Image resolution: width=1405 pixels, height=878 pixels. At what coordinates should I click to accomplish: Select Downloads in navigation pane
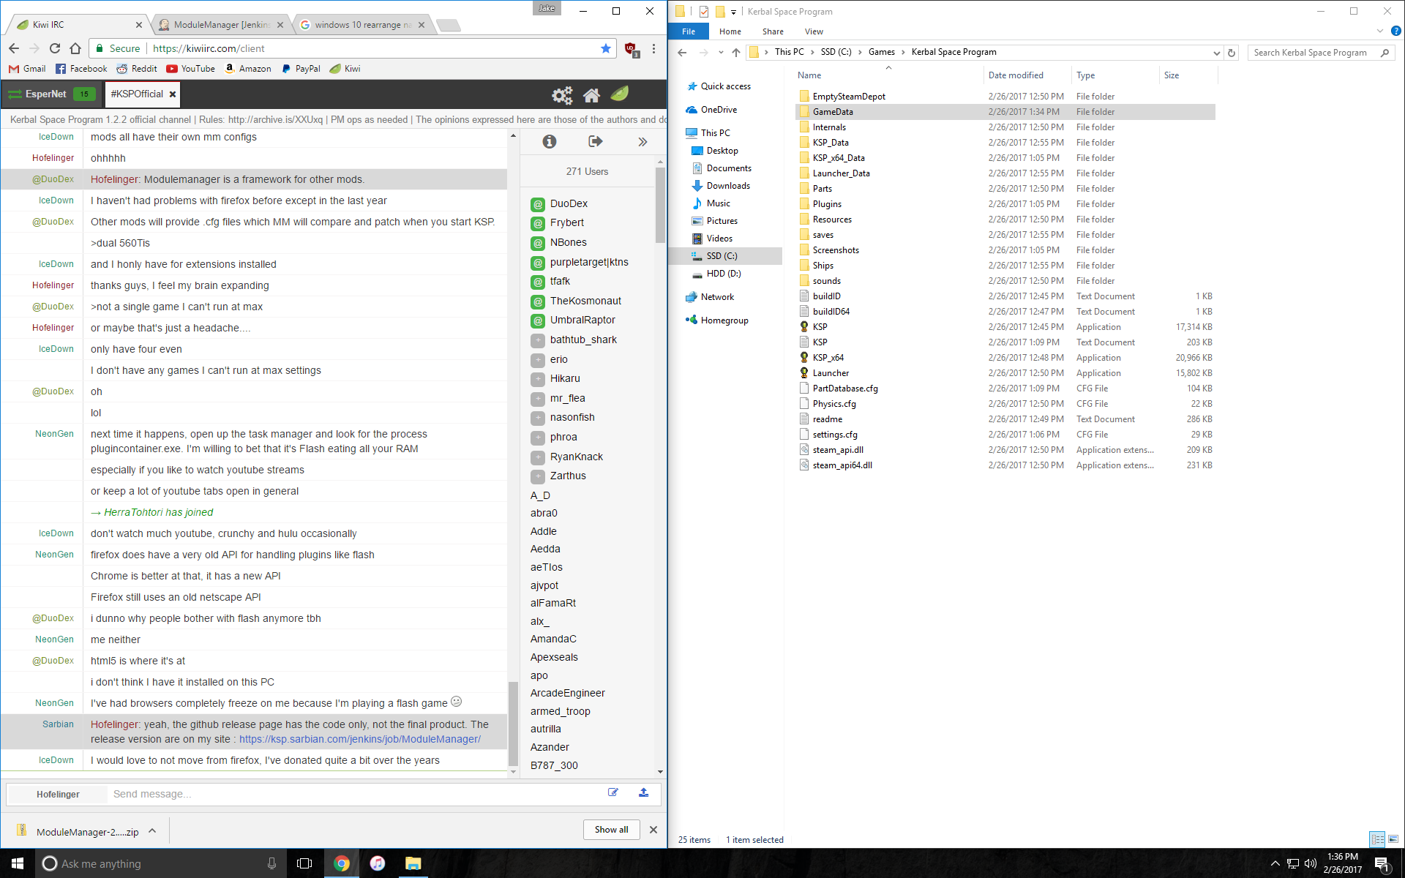727,186
